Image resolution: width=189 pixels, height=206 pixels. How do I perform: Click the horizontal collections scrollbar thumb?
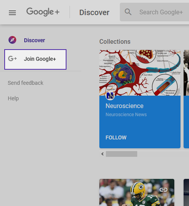121,154
